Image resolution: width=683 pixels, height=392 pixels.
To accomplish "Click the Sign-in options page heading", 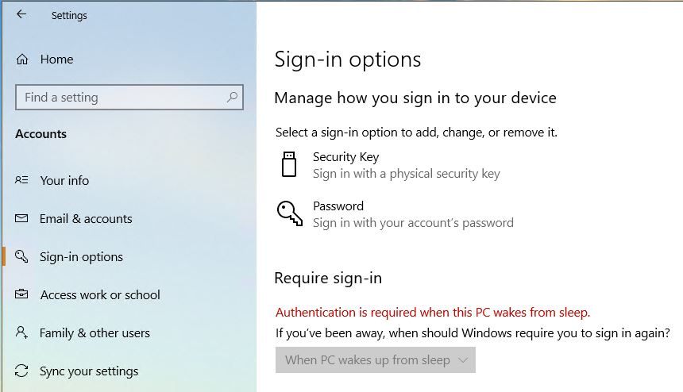I will click(x=348, y=60).
